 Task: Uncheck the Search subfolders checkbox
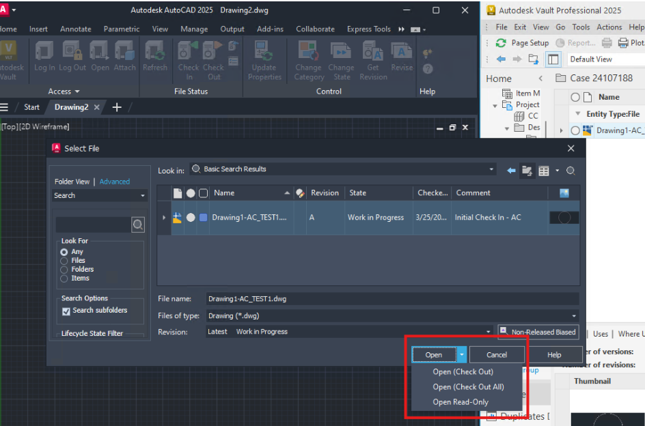(x=65, y=311)
